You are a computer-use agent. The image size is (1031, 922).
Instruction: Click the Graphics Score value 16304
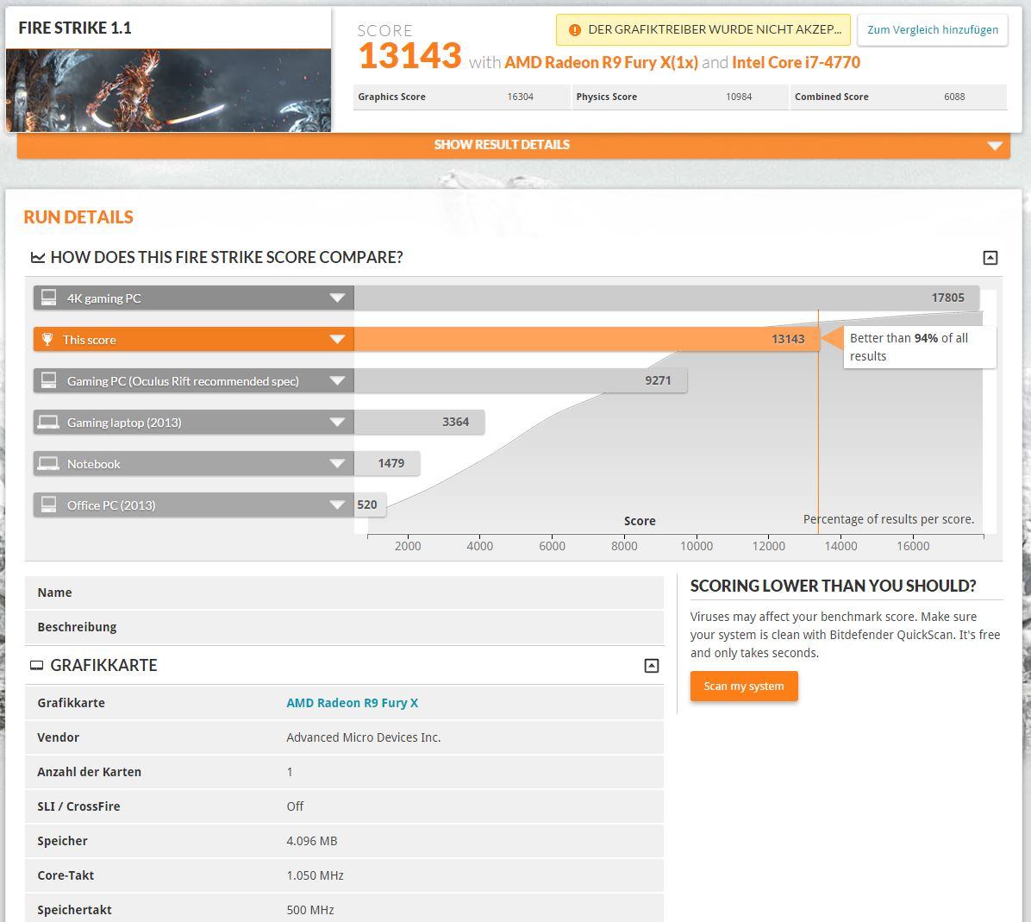point(520,97)
